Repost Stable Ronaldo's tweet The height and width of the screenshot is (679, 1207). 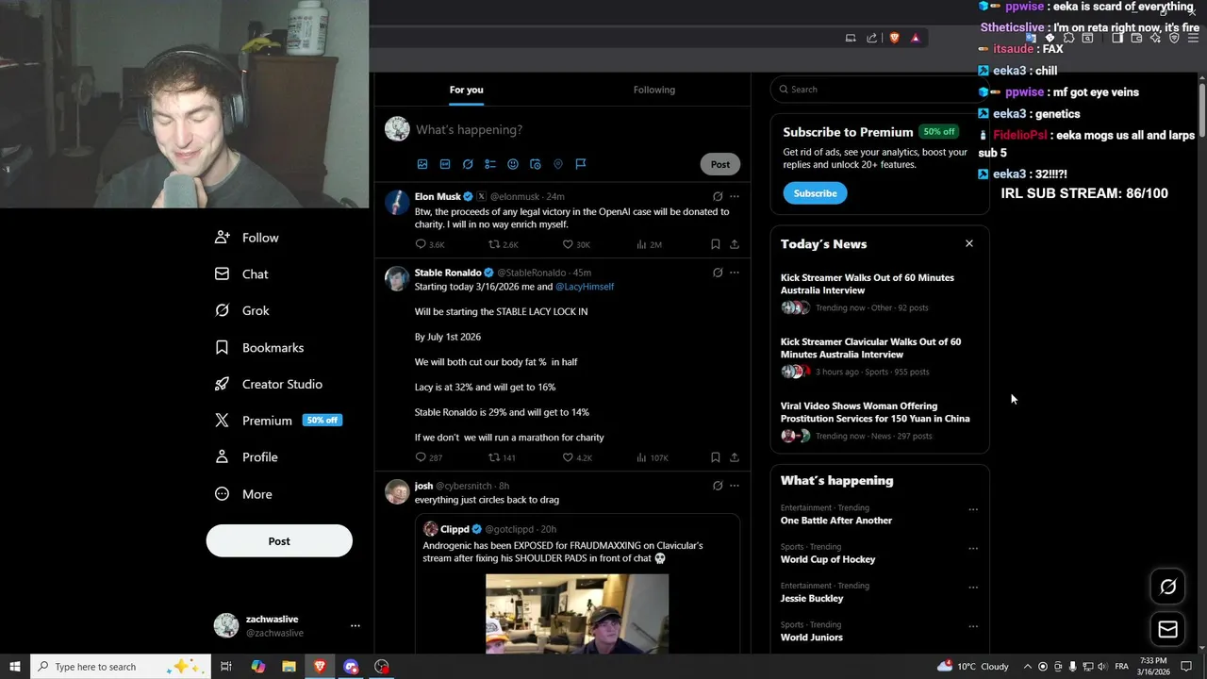[494, 457]
